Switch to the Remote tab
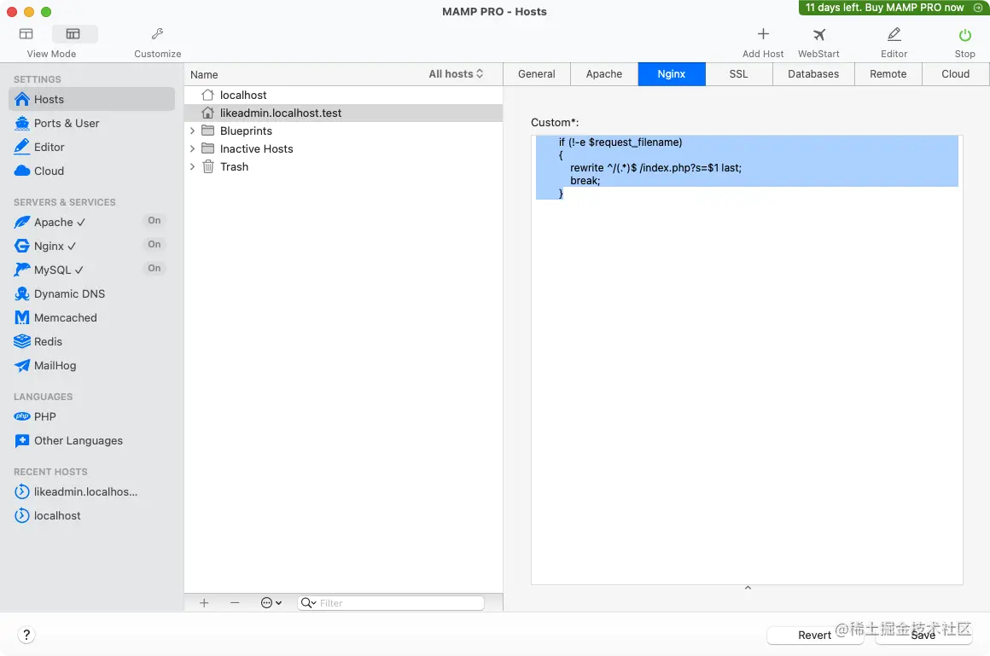This screenshot has width=990, height=656. click(x=888, y=74)
